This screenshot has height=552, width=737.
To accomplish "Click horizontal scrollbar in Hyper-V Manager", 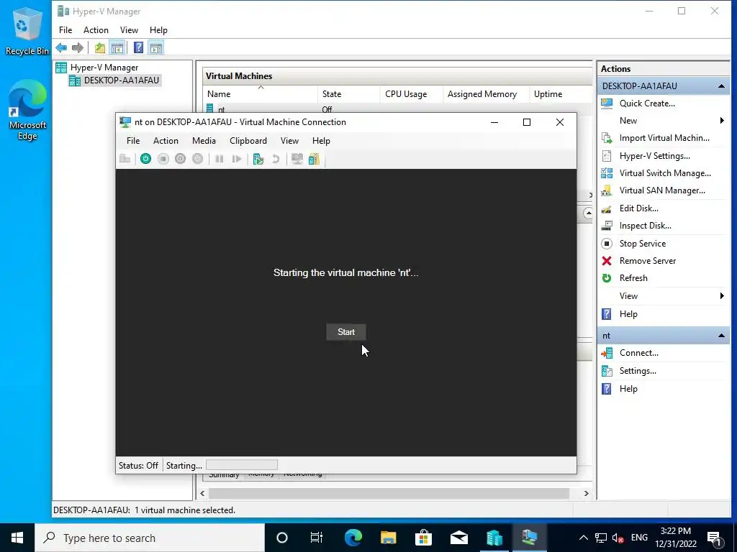I will tap(389, 493).
